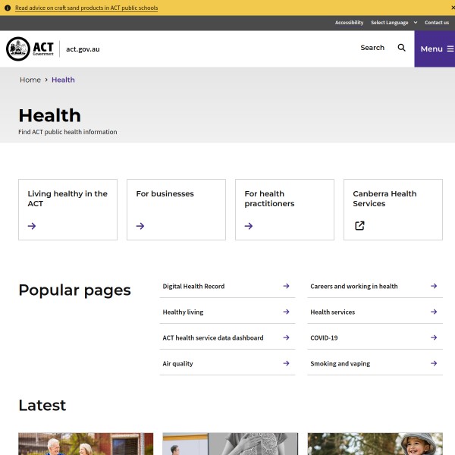Open the purple Menu button

coord(435,49)
